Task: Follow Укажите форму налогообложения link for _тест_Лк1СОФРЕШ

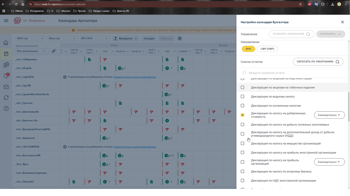Action: (x=135, y=147)
